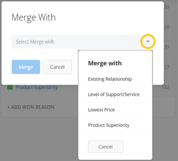The image size is (178, 161).
Task: Click the partially hidden 26 count
Action: [167, 27]
